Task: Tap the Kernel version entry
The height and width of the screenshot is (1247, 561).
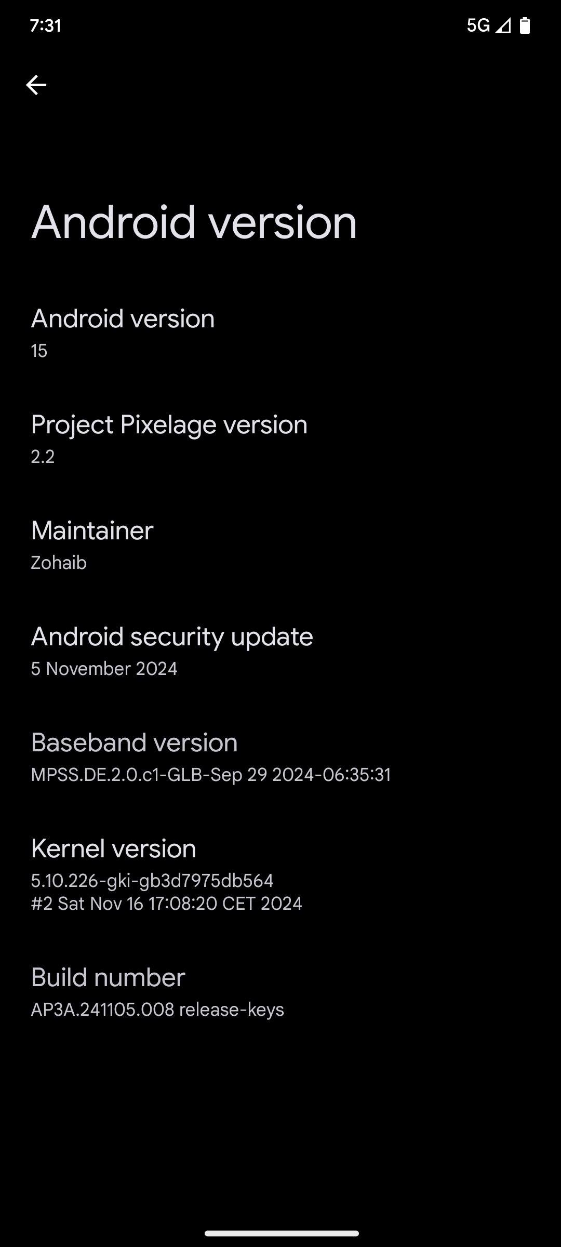Action: click(280, 875)
